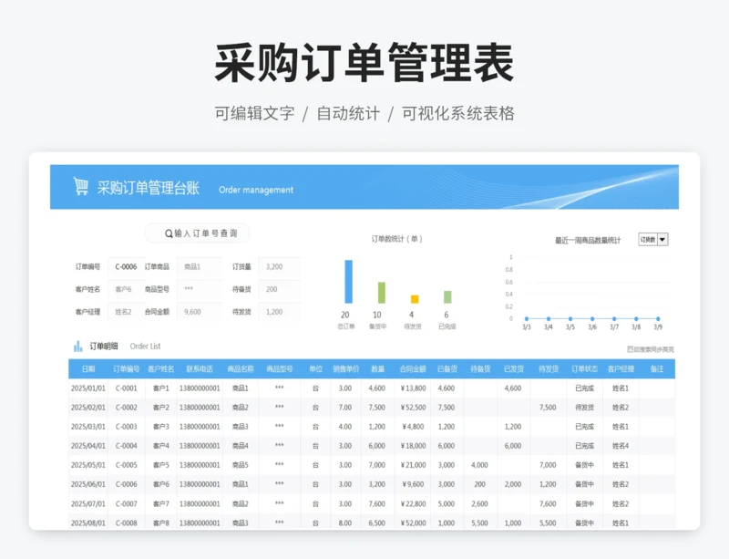Click the 3/3 data point on line chart

[x=527, y=319]
